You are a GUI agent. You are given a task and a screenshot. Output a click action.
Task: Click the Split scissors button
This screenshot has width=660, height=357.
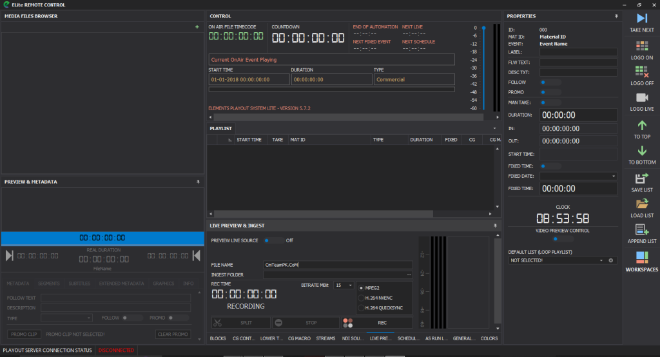[241, 323]
